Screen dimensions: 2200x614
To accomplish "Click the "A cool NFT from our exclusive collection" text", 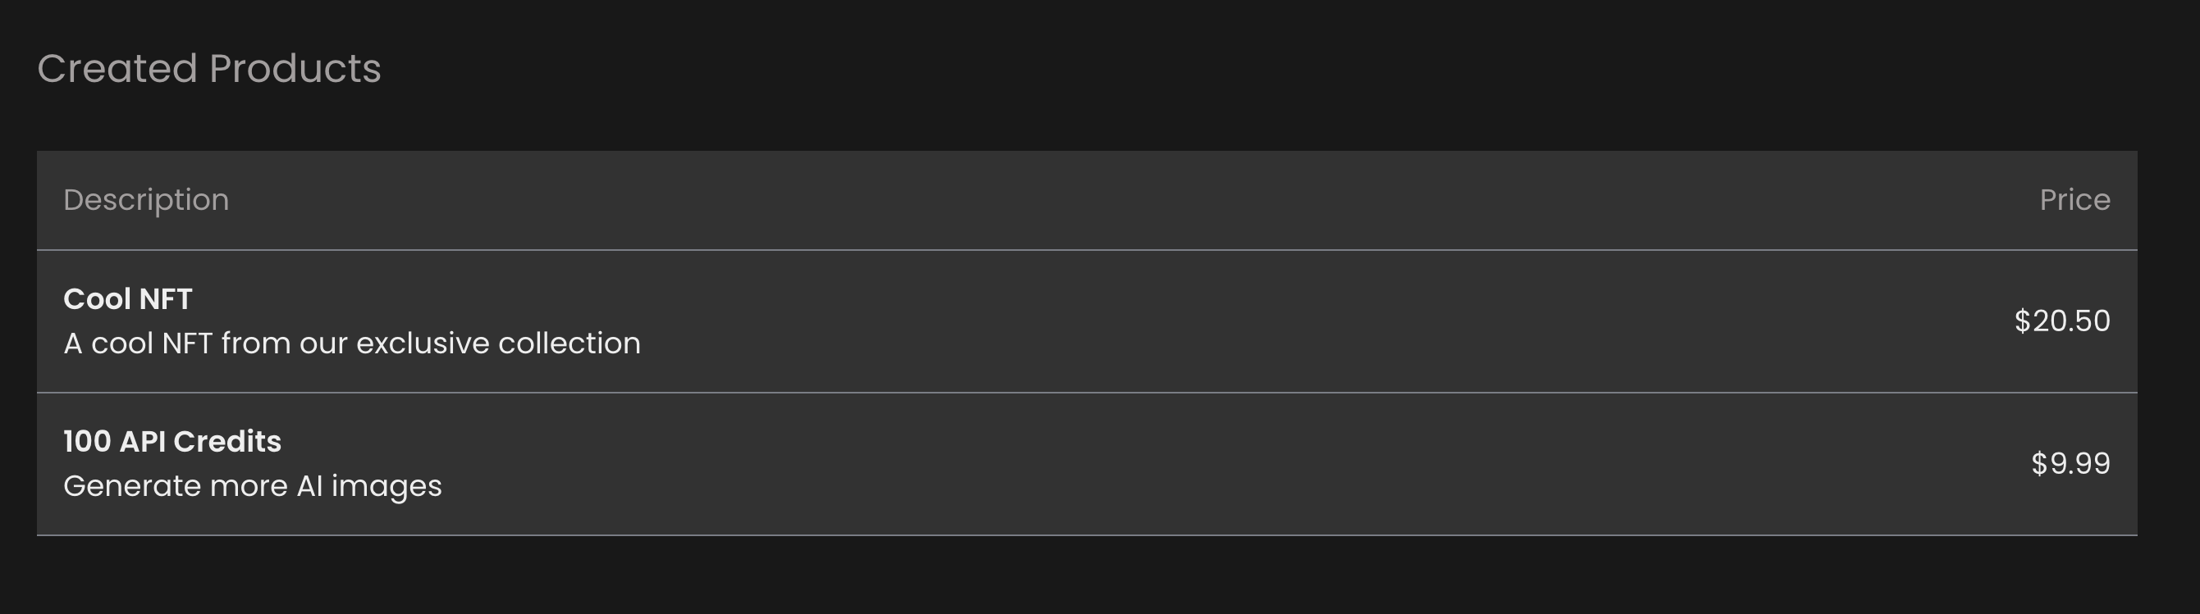I will point(352,343).
